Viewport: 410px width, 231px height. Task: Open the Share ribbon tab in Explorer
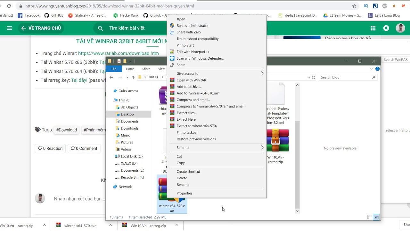tap(146, 69)
